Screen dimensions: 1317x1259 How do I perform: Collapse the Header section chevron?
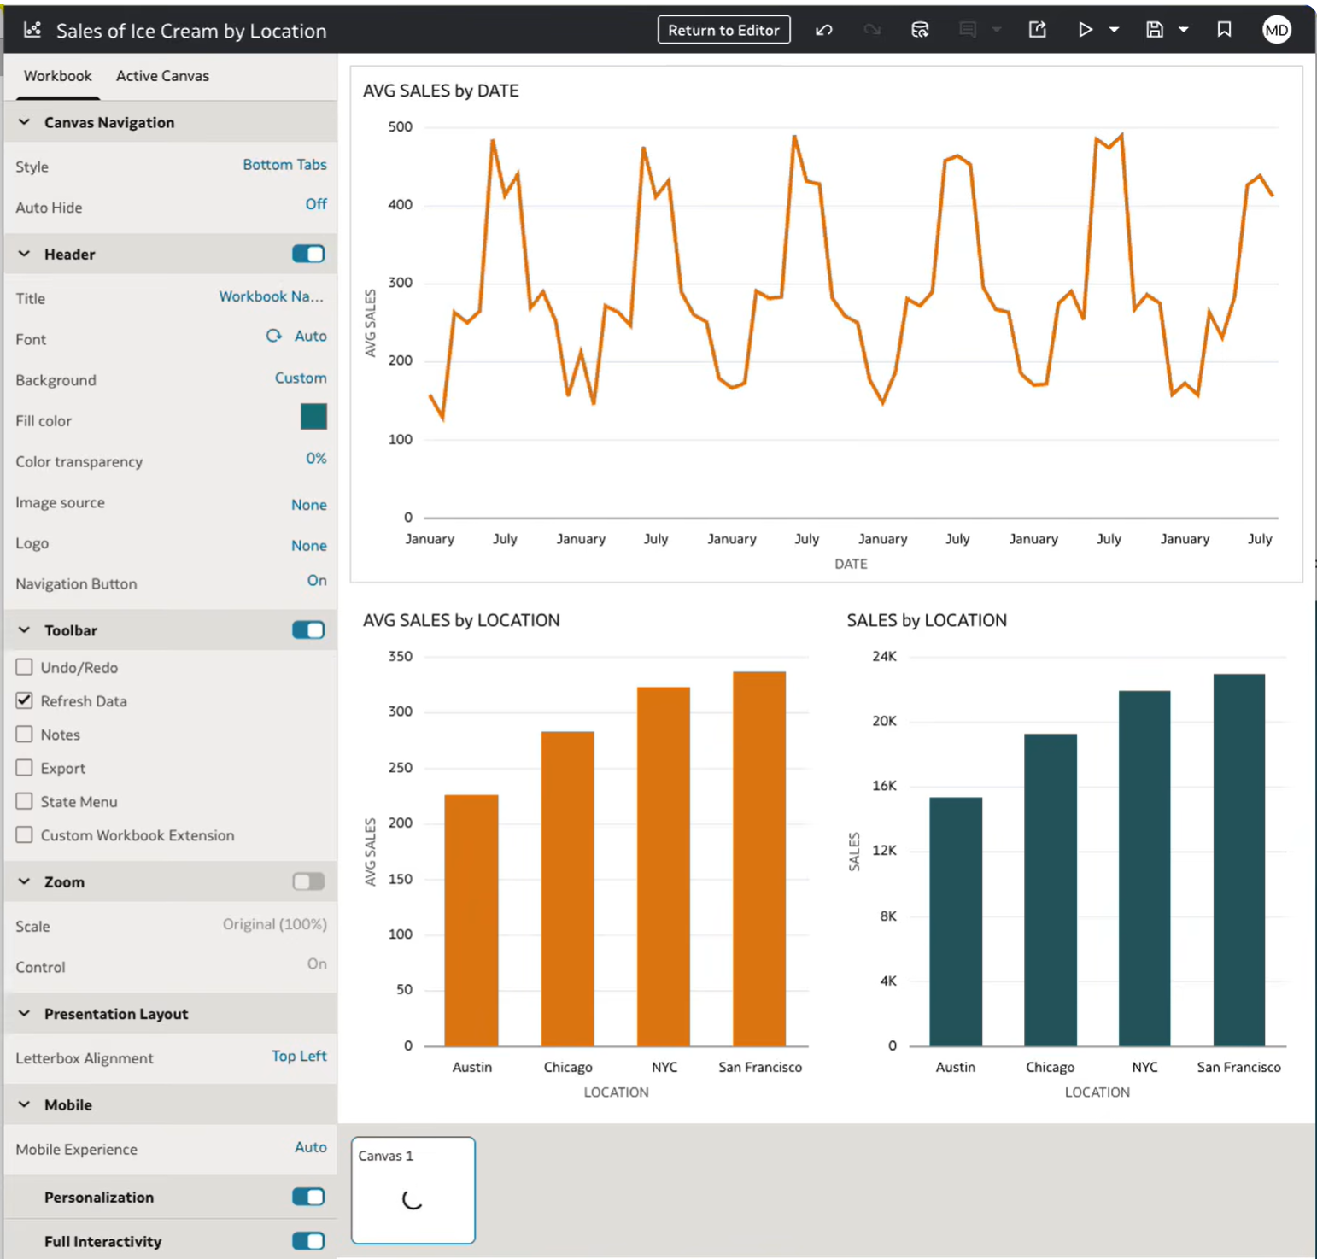(25, 254)
